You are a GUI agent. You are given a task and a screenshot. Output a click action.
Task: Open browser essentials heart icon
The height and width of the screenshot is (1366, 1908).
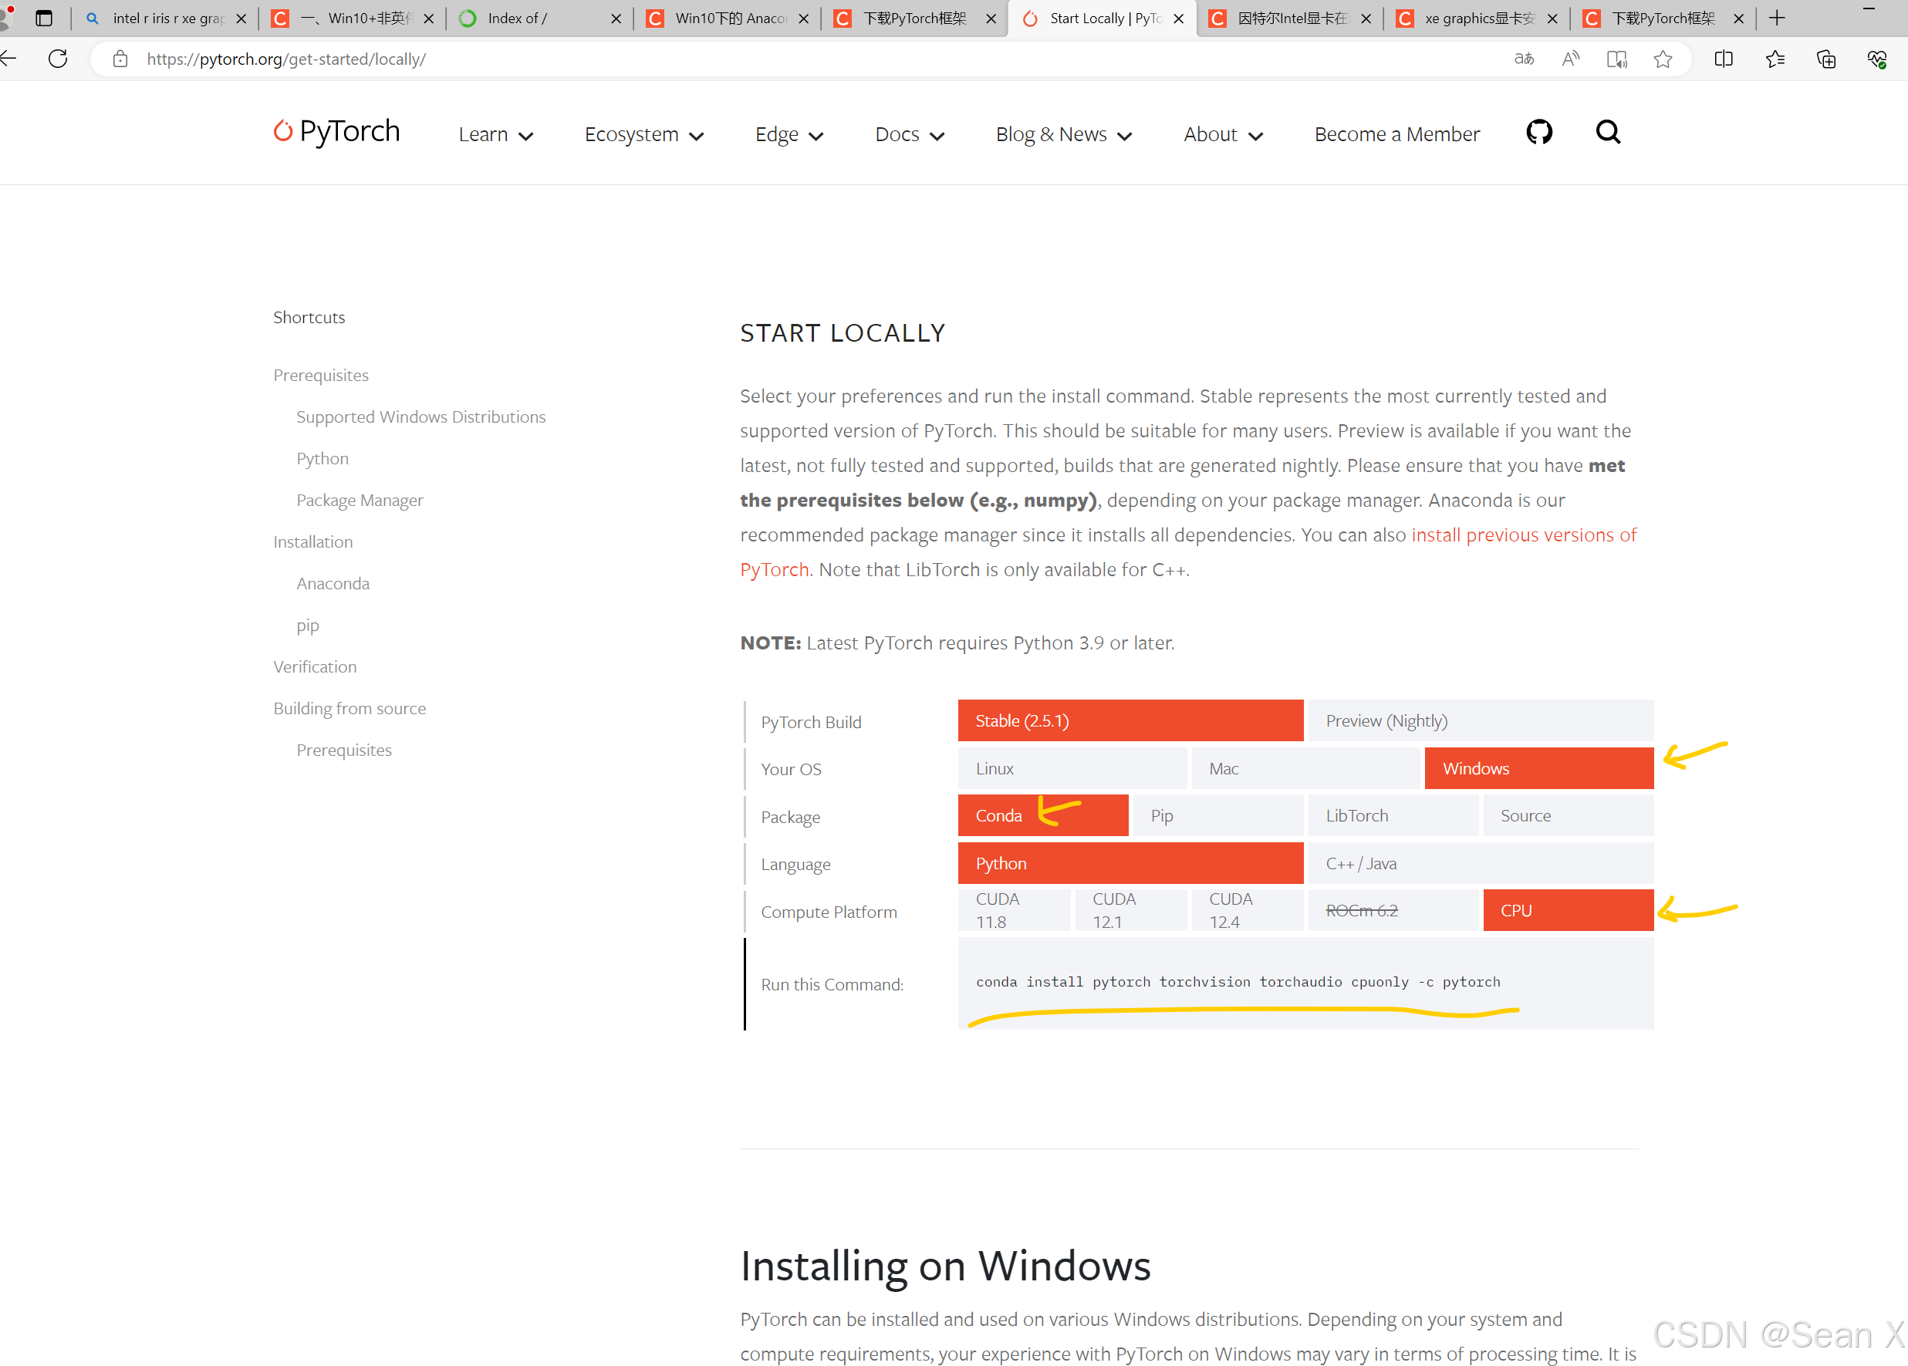pos(1877,59)
